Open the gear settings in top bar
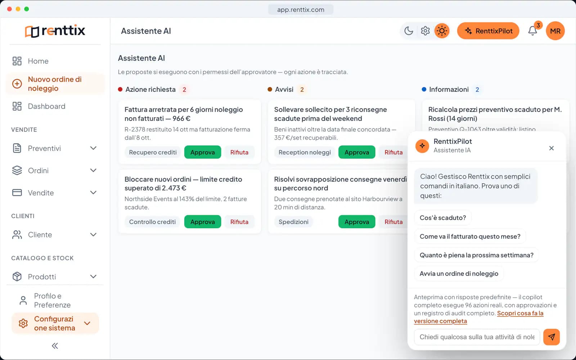The height and width of the screenshot is (360, 576). pyautogui.click(x=425, y=31)
